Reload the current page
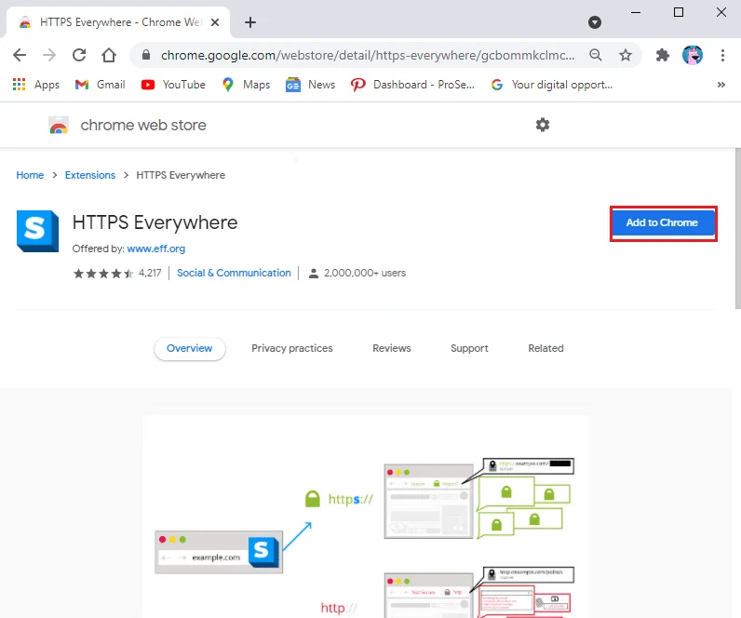Screen dimensions: 741x618 [79, 55]
